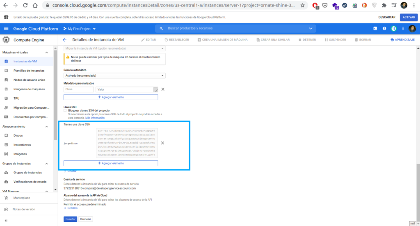Click the ACTIVAR button in trial banner

[x=409, y=17]
